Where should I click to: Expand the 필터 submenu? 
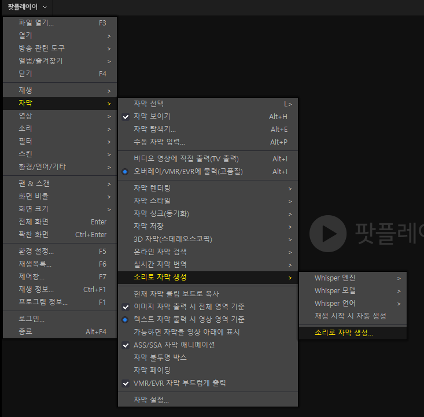60,142
